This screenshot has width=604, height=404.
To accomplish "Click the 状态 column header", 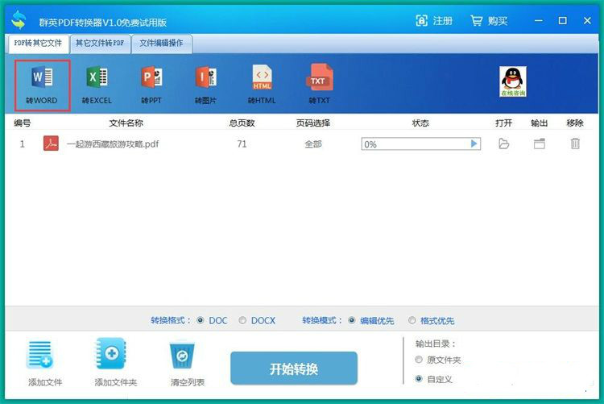I will (x=420, y=123).
